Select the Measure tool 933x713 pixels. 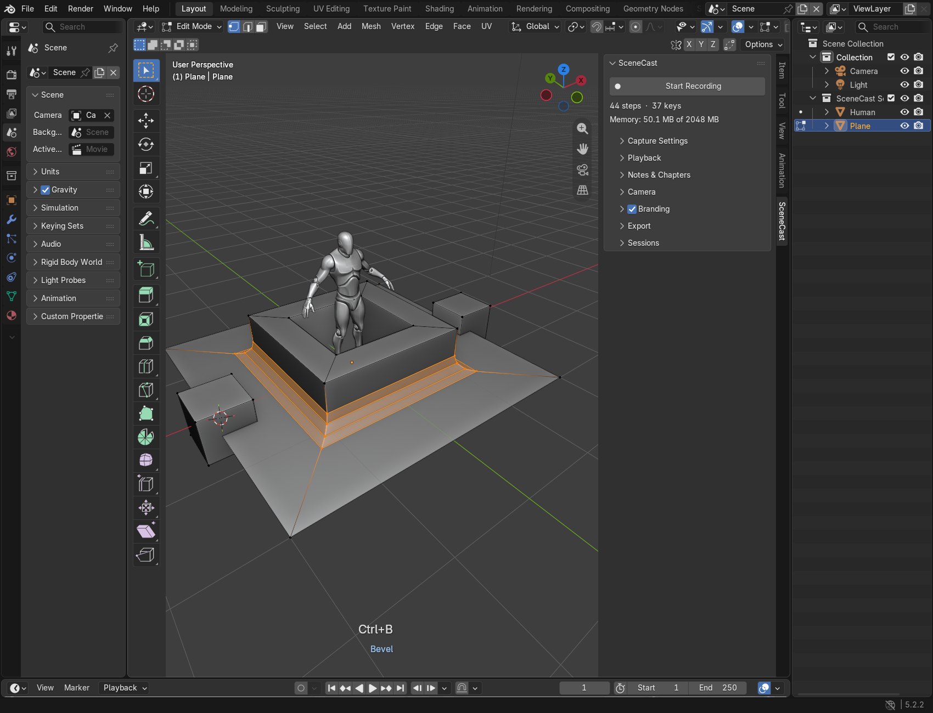146,242
